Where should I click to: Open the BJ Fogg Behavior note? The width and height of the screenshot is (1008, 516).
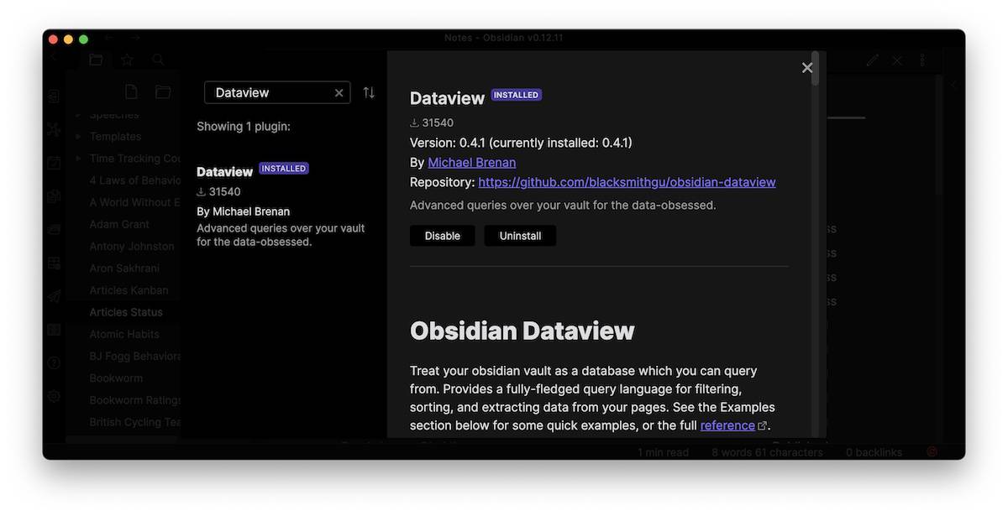pyautogui.click(x=134, y=356)
